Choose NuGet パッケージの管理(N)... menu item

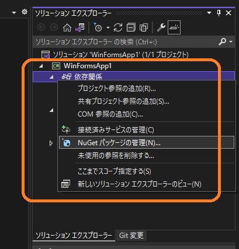click(x=147, y=143)
